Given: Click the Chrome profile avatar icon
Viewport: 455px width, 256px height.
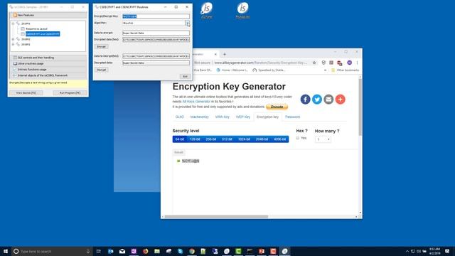Looking at the screenshot, I should (349, 63).
